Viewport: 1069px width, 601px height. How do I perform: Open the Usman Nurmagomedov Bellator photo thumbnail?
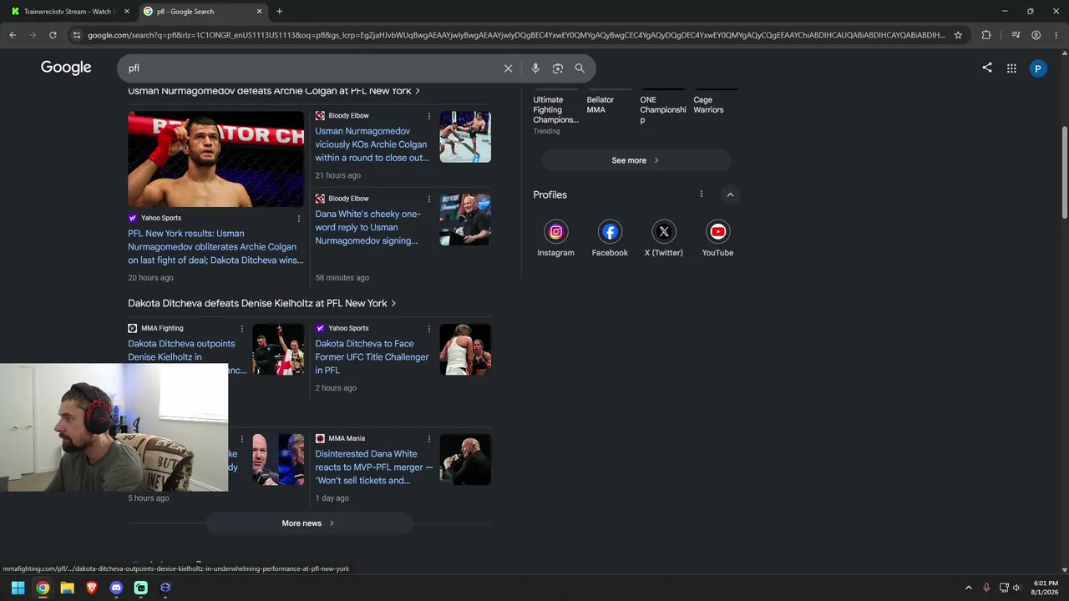[215, 159]
